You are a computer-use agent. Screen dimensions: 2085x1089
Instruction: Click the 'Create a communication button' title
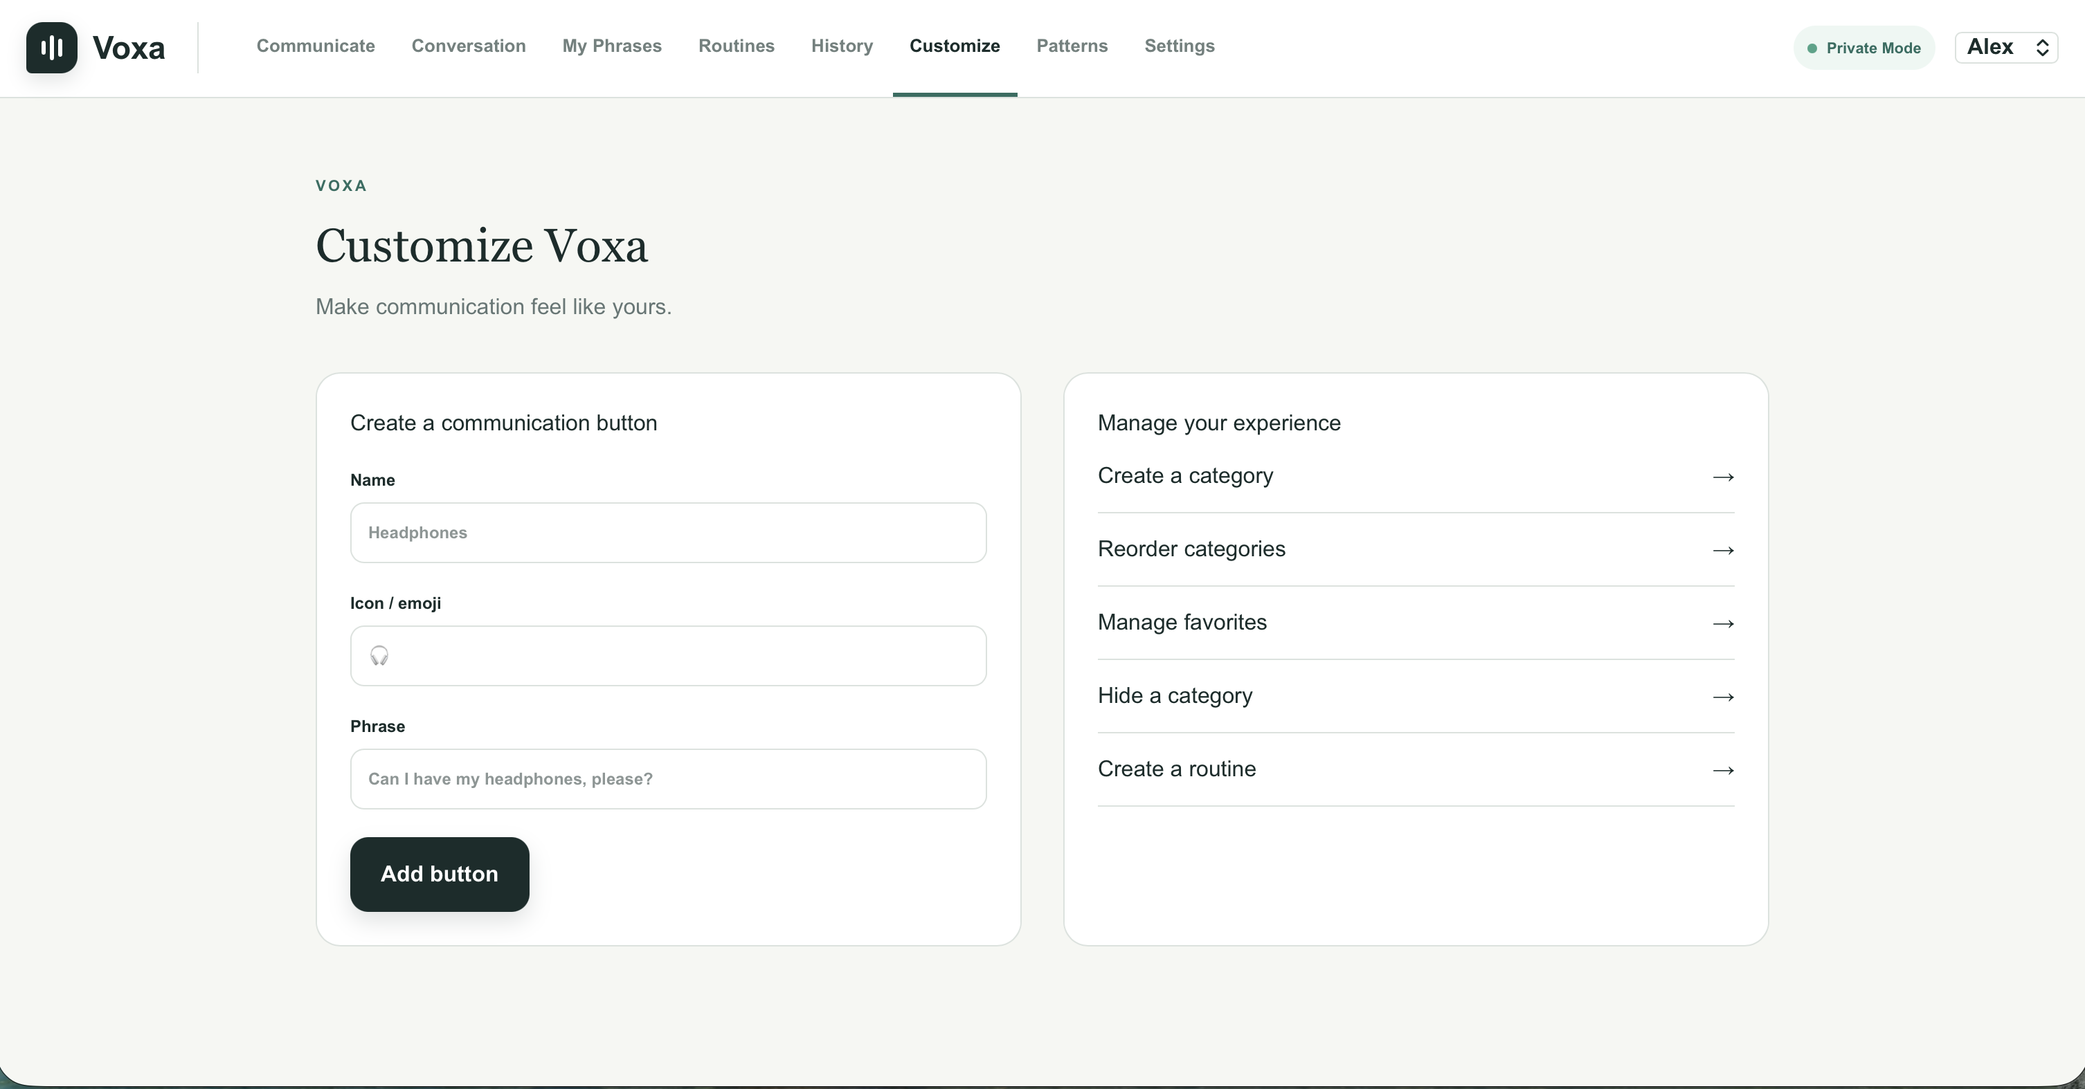[503, 423]
